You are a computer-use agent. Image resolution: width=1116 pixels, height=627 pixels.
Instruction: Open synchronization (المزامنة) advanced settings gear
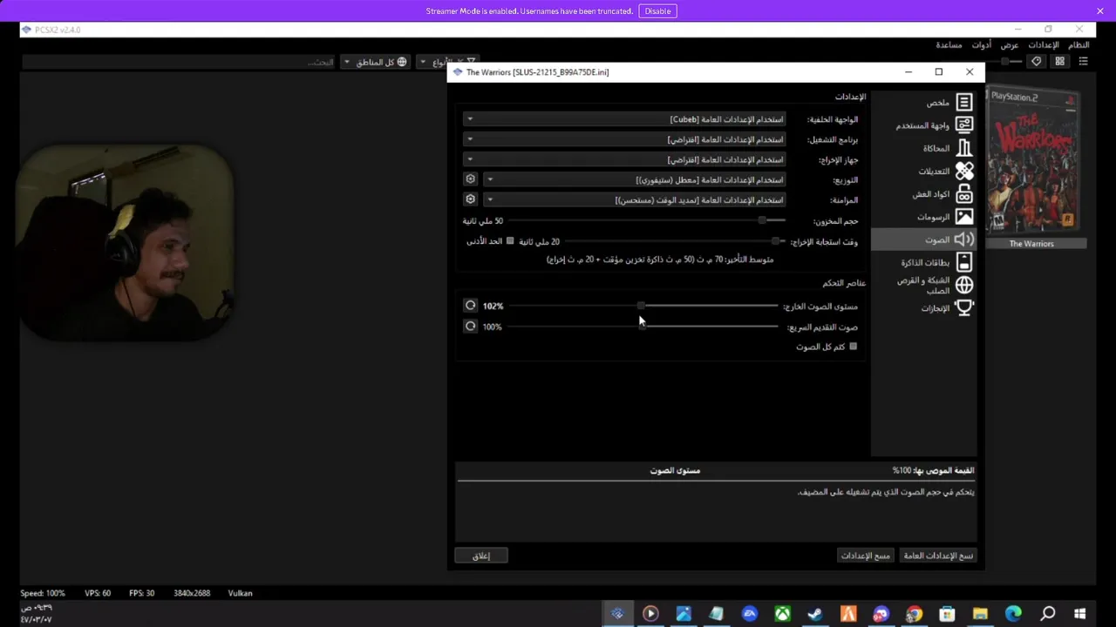tap(471, 199)
